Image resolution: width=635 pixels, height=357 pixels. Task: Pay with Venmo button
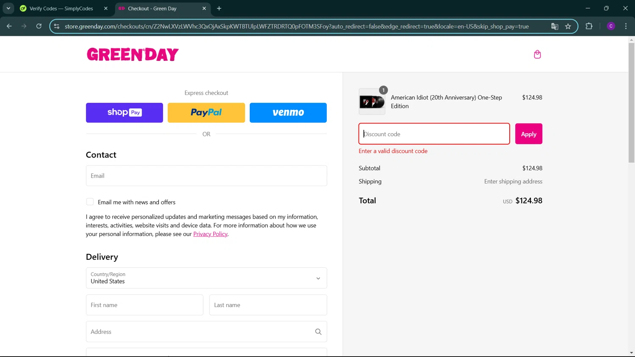tap(288, 113)
